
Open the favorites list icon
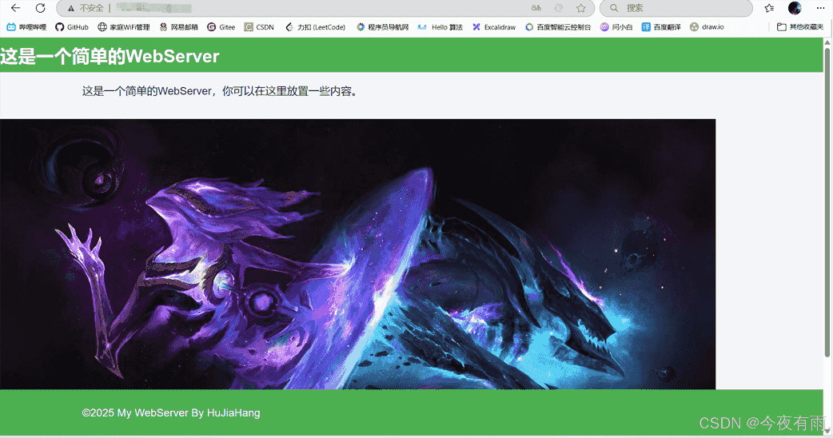[769, 8]
